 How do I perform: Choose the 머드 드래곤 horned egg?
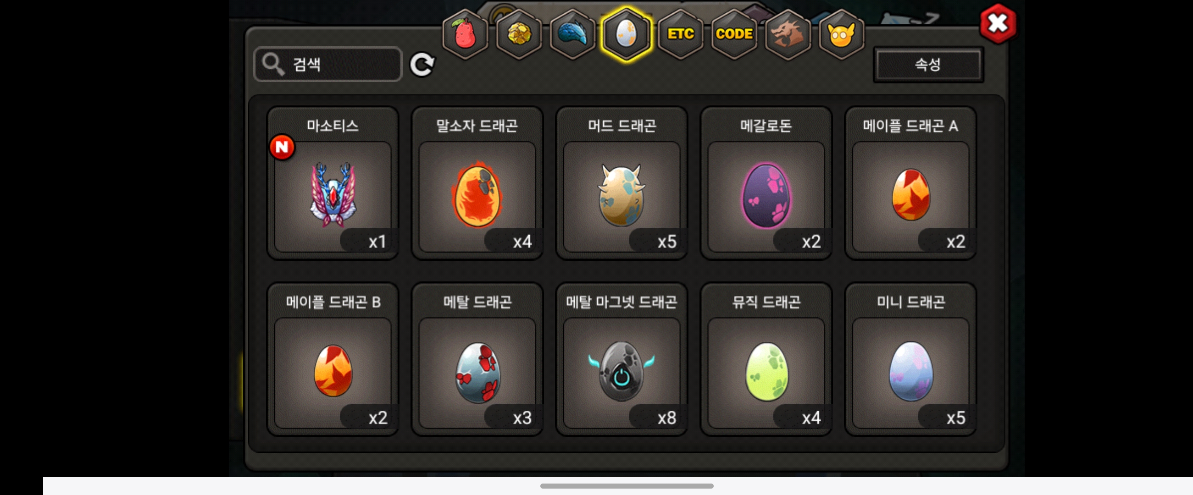point(622,183)
